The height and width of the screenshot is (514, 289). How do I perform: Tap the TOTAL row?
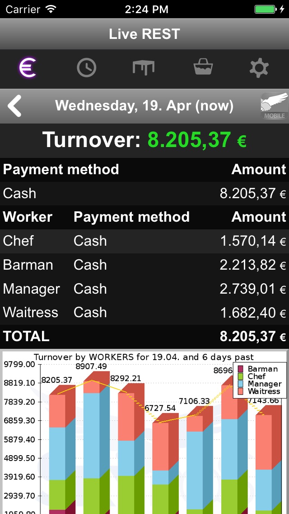[144, 337]
